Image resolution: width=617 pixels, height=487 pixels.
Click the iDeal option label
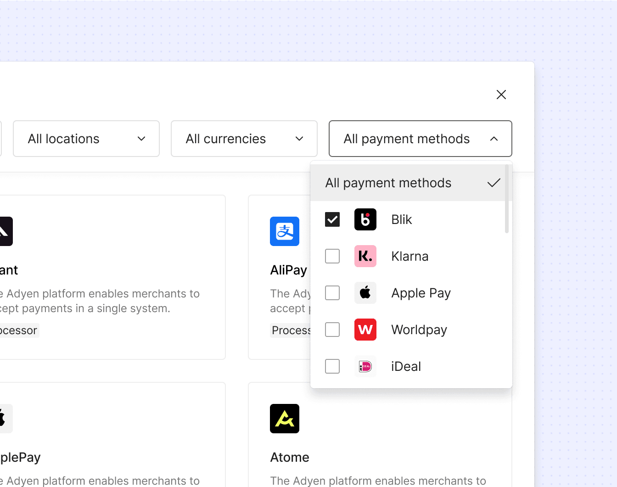pyautogui.click(x=406, y=366)
